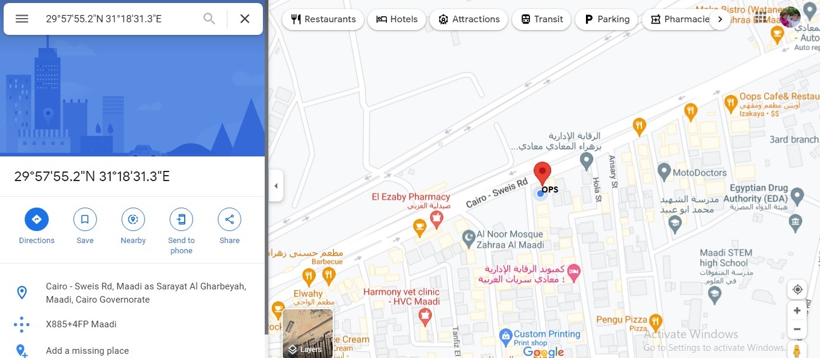Collapse the side panel arrow

276,186
